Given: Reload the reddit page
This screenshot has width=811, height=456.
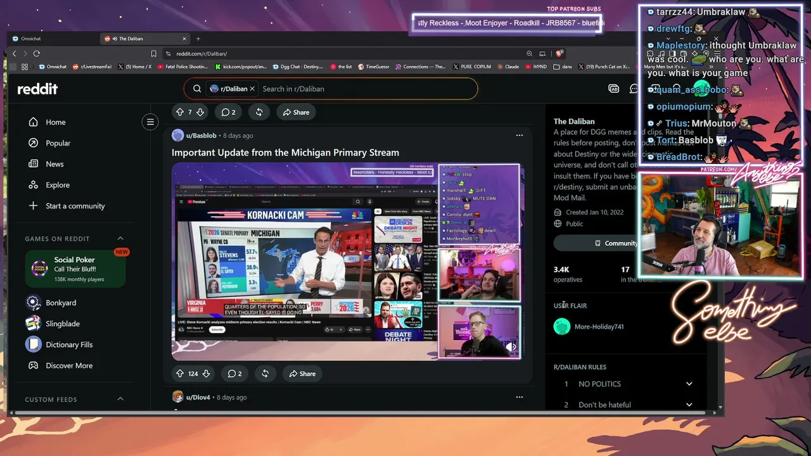Looking at the screenshot, I should pos(37,54).
